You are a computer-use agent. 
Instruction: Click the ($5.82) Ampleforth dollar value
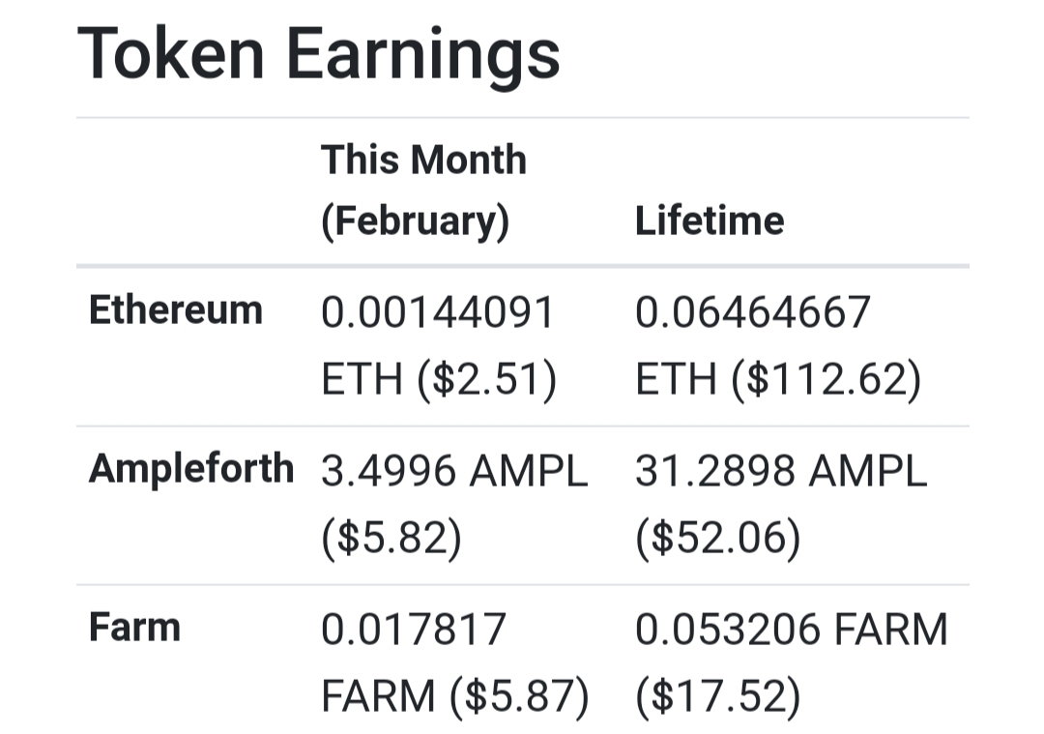pyautogui.click(x=391, y=539)
